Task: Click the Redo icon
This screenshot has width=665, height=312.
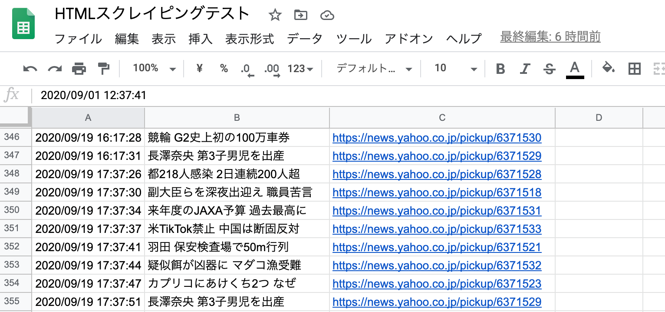Action: (x=53, y=68)
